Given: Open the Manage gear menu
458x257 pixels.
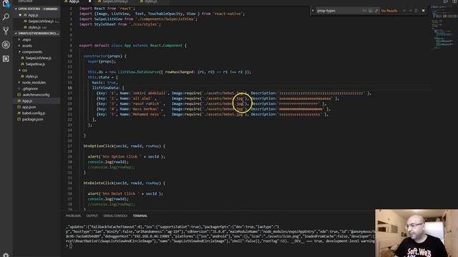Looking at the screenshot, I should (6, 255).
